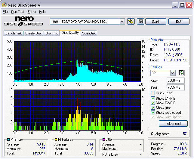The height and width of the screenshot is (159, 194).
Task: Click the Progress value 100 %
Action: pos(183,144)
